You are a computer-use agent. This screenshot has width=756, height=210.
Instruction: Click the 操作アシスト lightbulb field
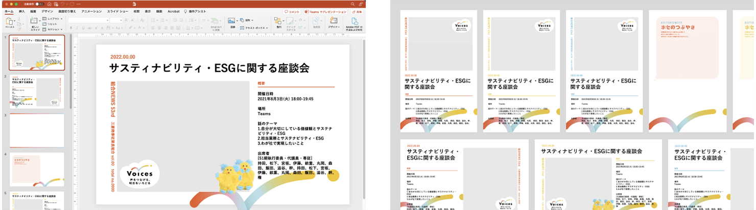click(195, 11)
